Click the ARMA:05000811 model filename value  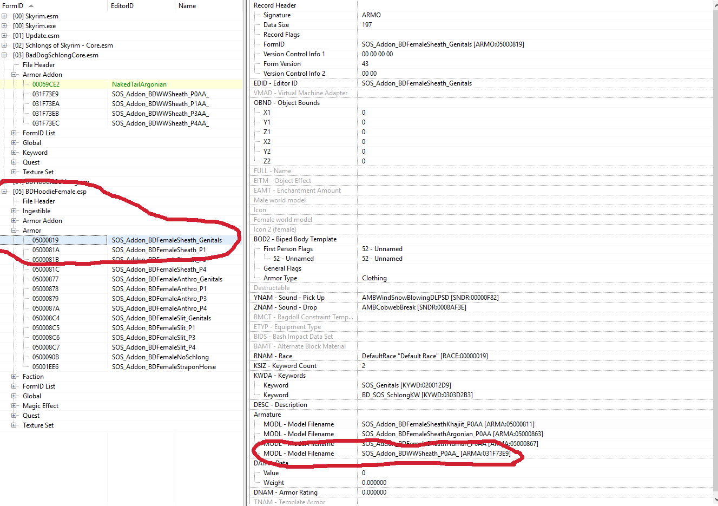click(448, 424)
